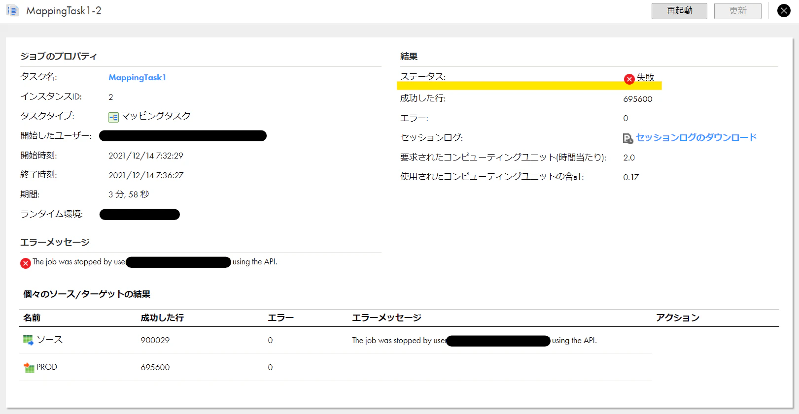Click the 個々のソース/ターゲットの結果 heading
Screen dimensions: 799x414
[87, 294]
